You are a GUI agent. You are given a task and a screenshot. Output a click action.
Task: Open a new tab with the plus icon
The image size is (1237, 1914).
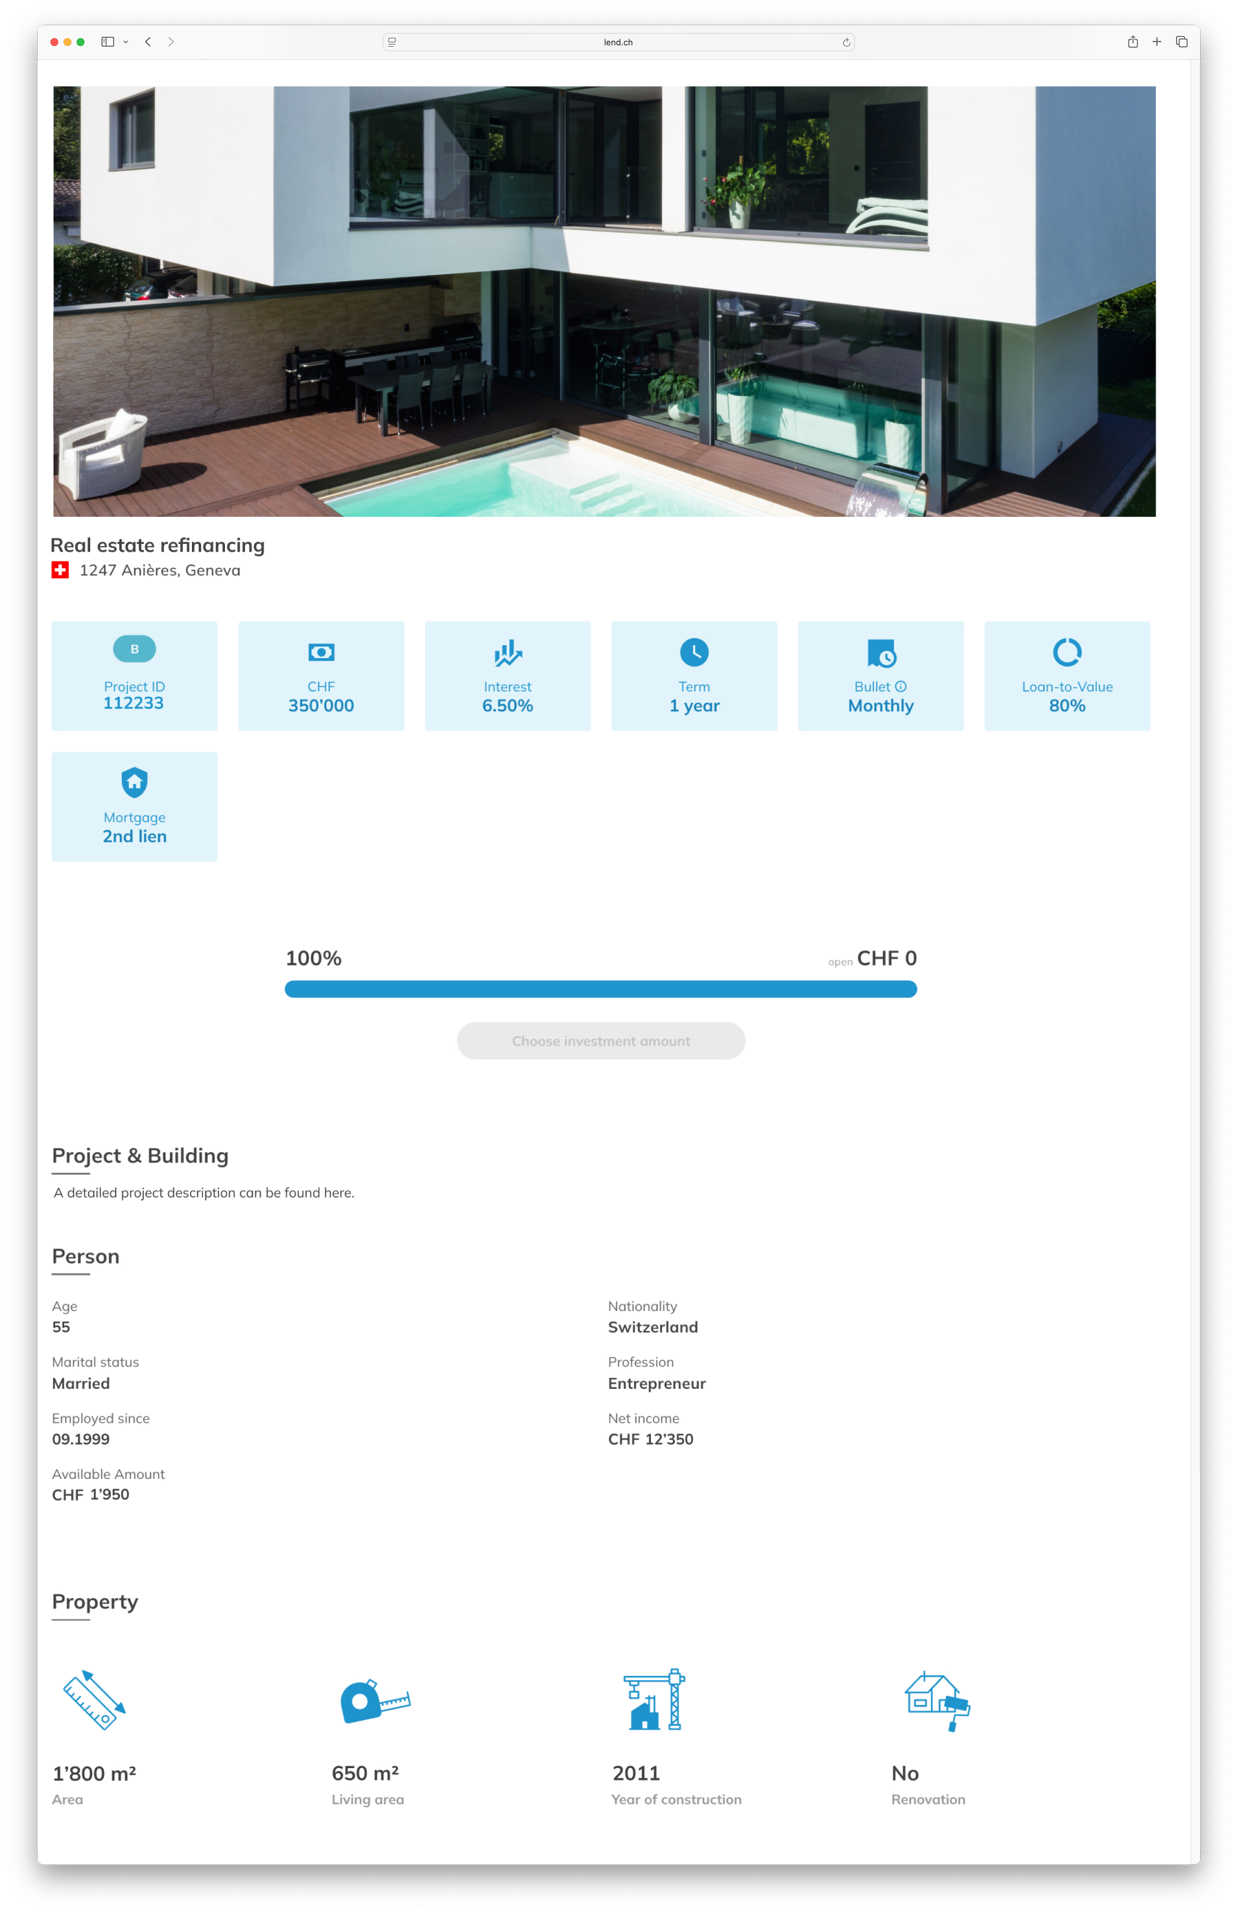(x=1157, y=41)
